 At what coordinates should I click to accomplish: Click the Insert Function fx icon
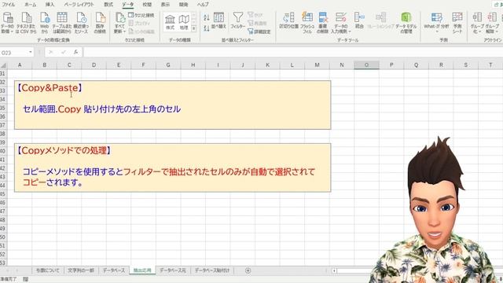[75, 52]
